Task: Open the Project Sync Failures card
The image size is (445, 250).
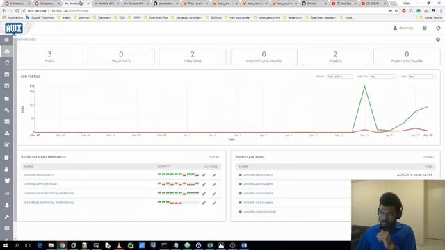Action: (x=407, y=57)
